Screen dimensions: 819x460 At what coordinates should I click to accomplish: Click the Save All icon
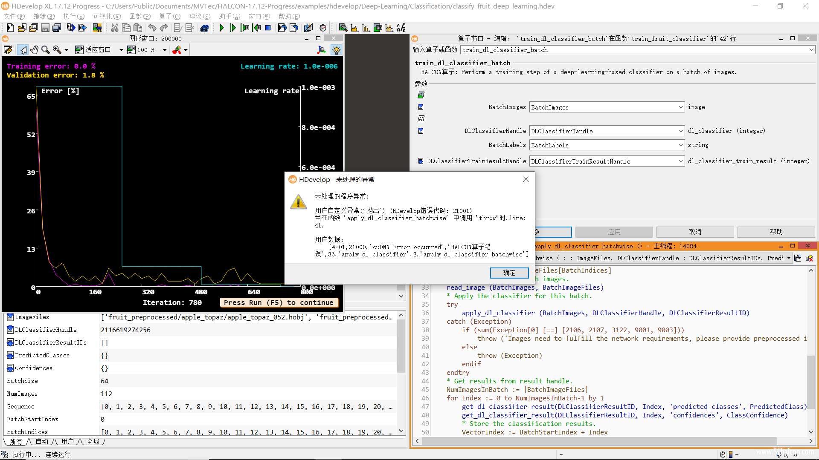coord(56,28)
